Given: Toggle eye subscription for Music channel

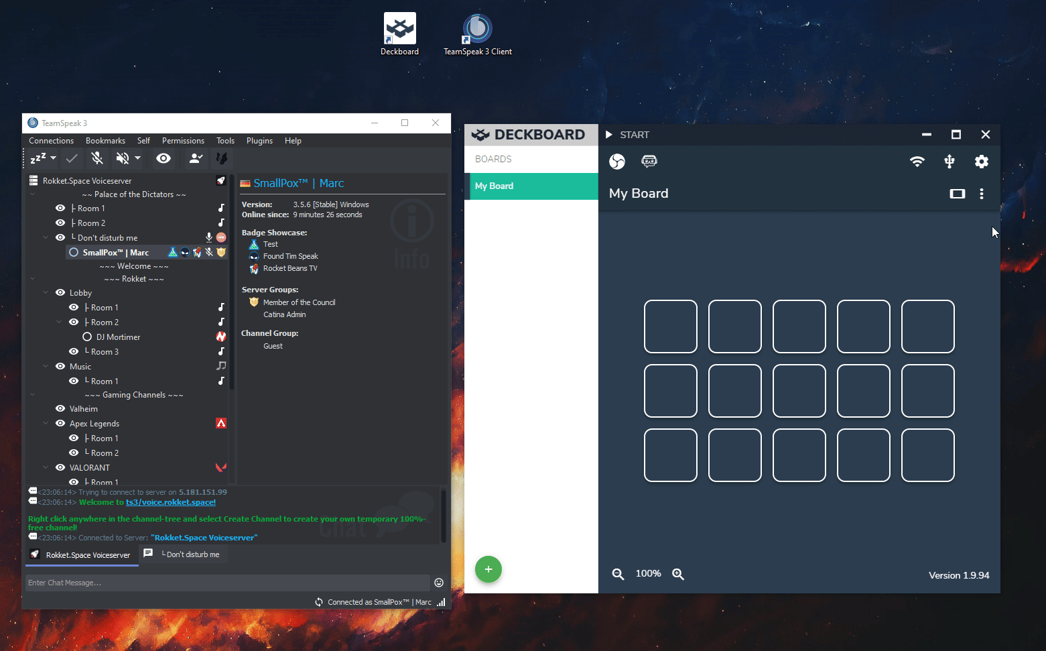Looking at the screenshot, I should [60, 366].
